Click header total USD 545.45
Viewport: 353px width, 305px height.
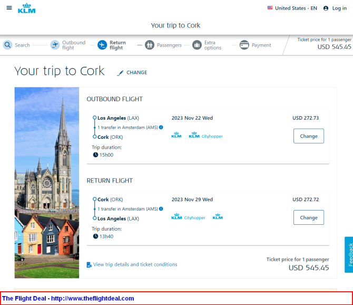[334, 46]
